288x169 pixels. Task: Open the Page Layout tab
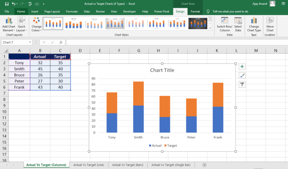point(52,11)
